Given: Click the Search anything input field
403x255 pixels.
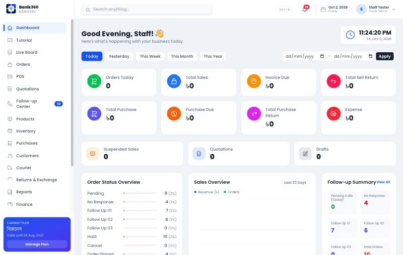Looking at the screenshot, I should [x=147, y=10].
